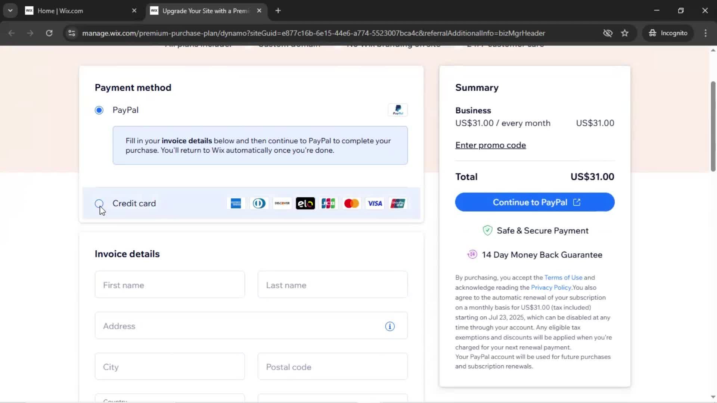The image size is (717, 403).
Task: Focus the Postal code input field
Action: [333, 367]
